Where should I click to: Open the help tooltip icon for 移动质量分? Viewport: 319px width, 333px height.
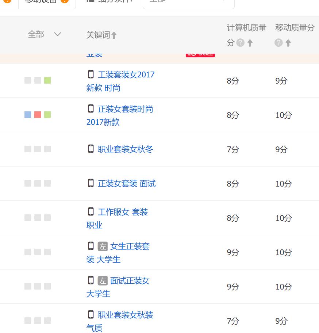click(x=278, y=42)
